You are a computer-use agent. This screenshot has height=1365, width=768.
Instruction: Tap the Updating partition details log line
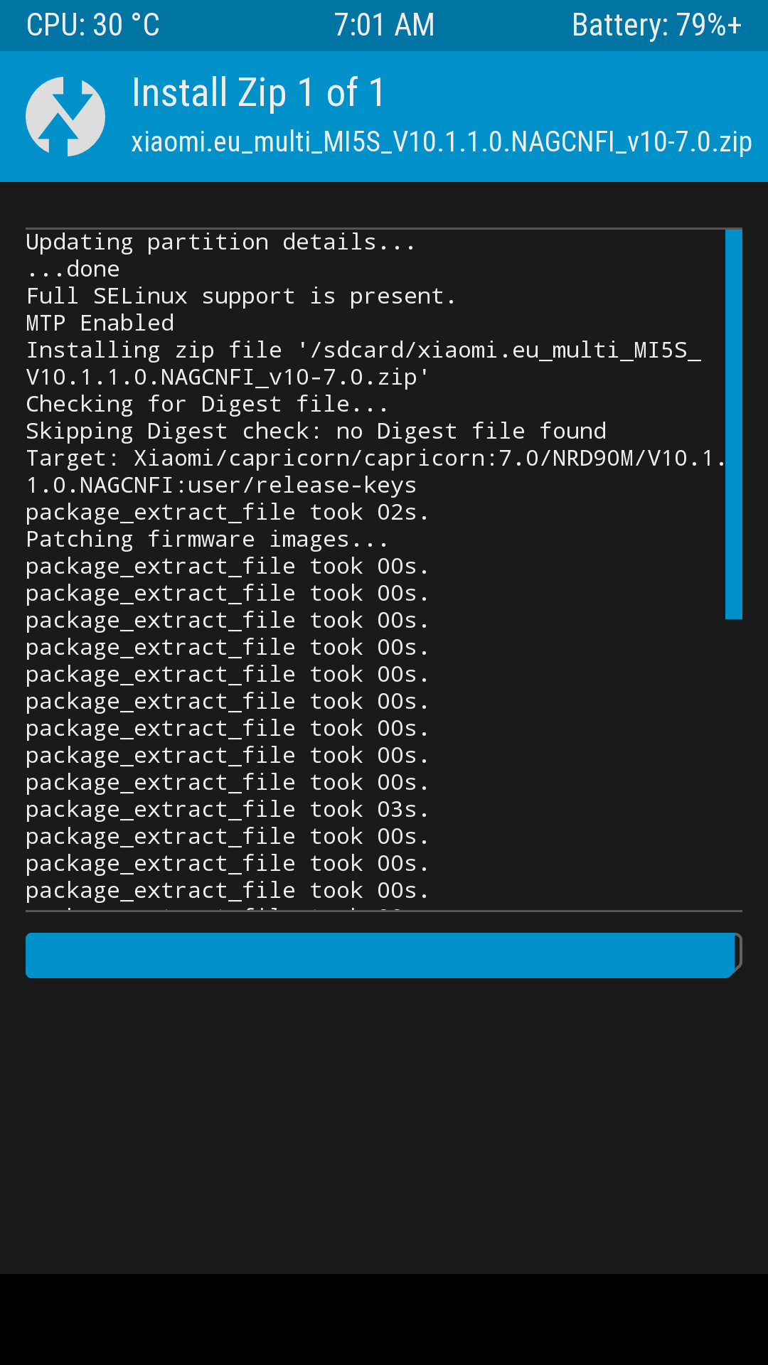click(220, 242)
